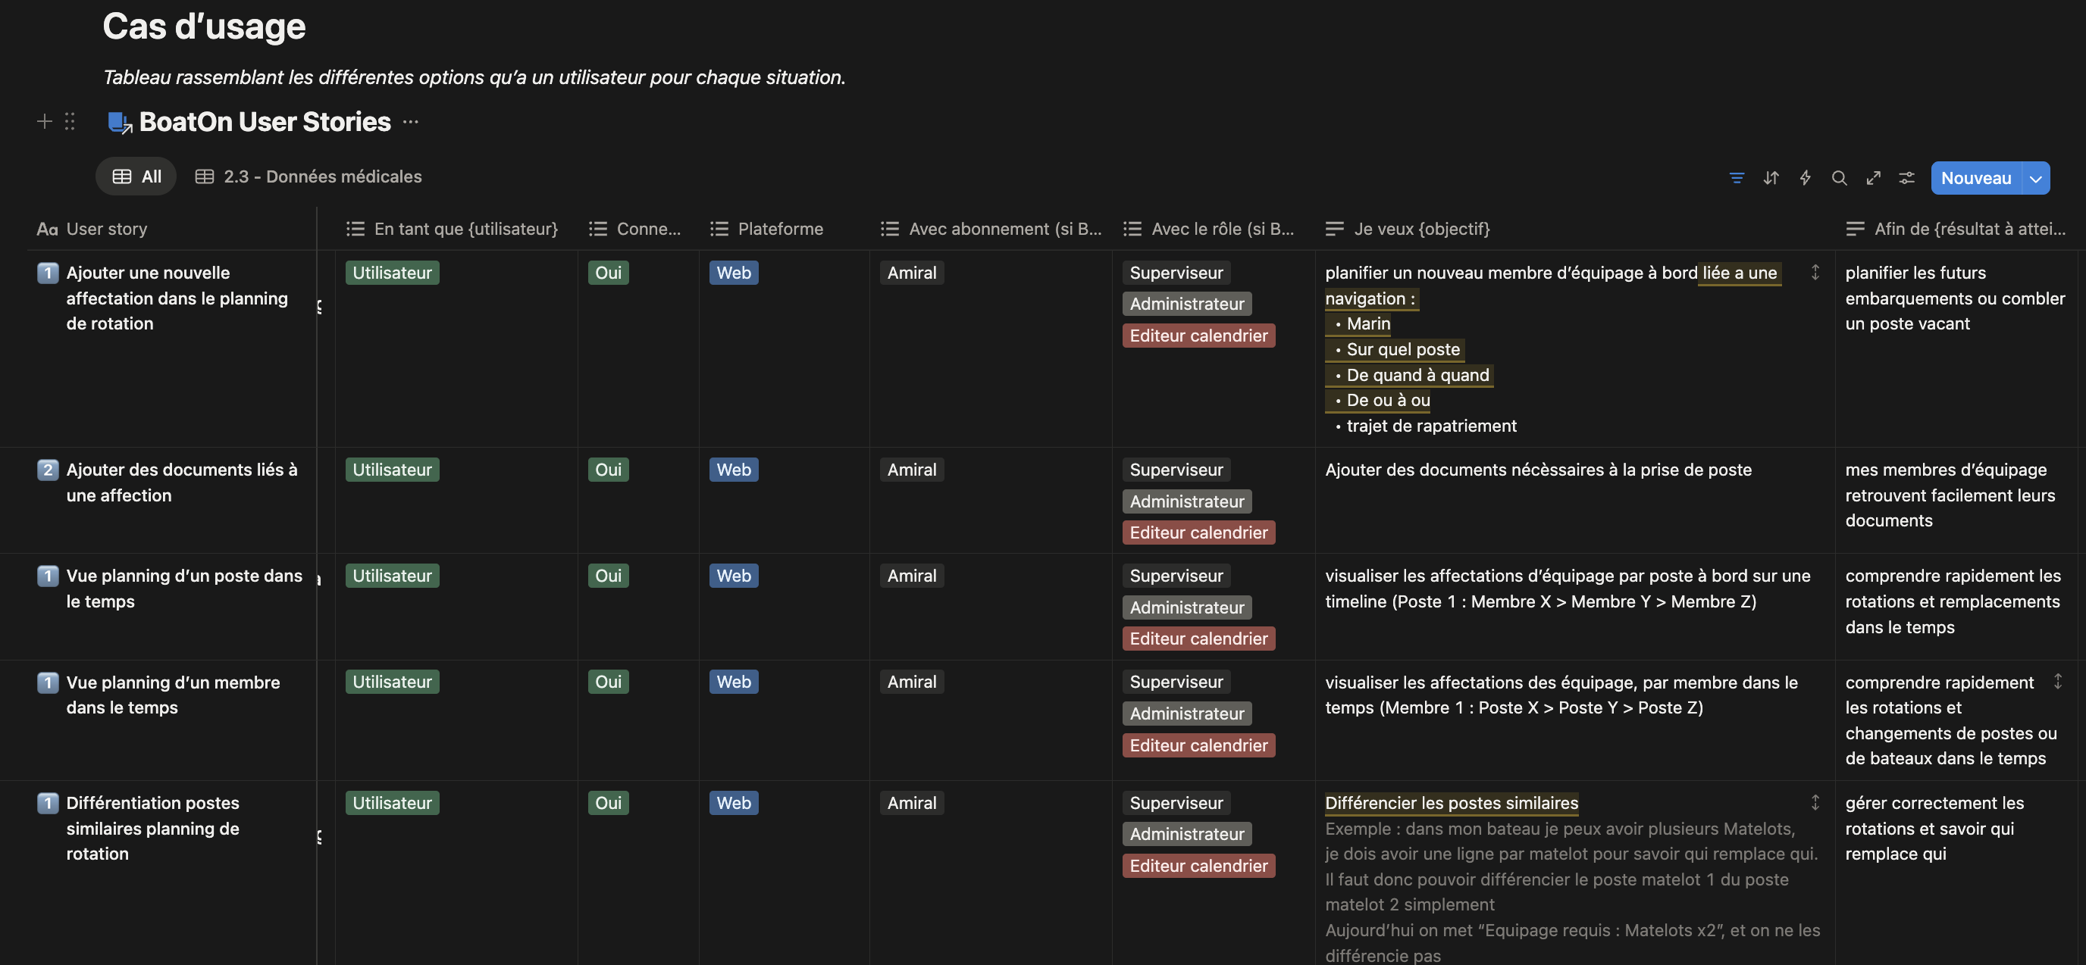Add a block with the plus icon
This screenshot has width=2086, height=965.
pyautogui.click(x=45, y=121)
